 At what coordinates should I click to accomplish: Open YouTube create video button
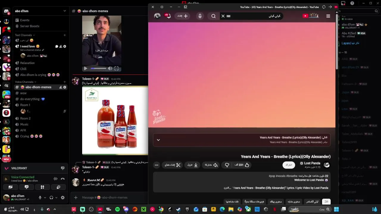tap(182, 16)
